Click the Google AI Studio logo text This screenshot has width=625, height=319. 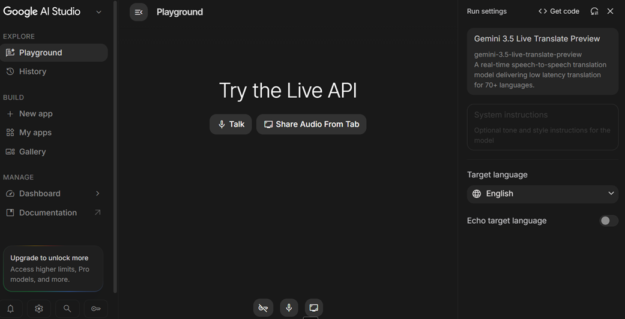(x=42, y=11)
